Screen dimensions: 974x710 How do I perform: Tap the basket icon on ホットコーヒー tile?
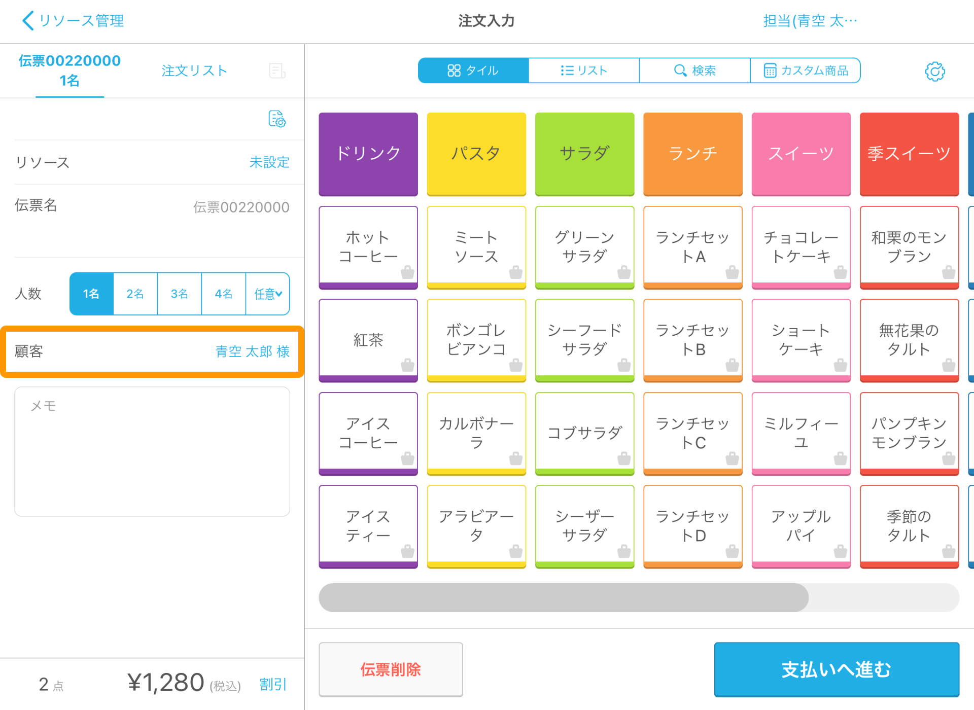coord(407,272)
